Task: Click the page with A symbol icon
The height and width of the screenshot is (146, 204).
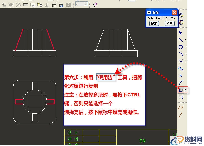Action: (x=33, y=5)
